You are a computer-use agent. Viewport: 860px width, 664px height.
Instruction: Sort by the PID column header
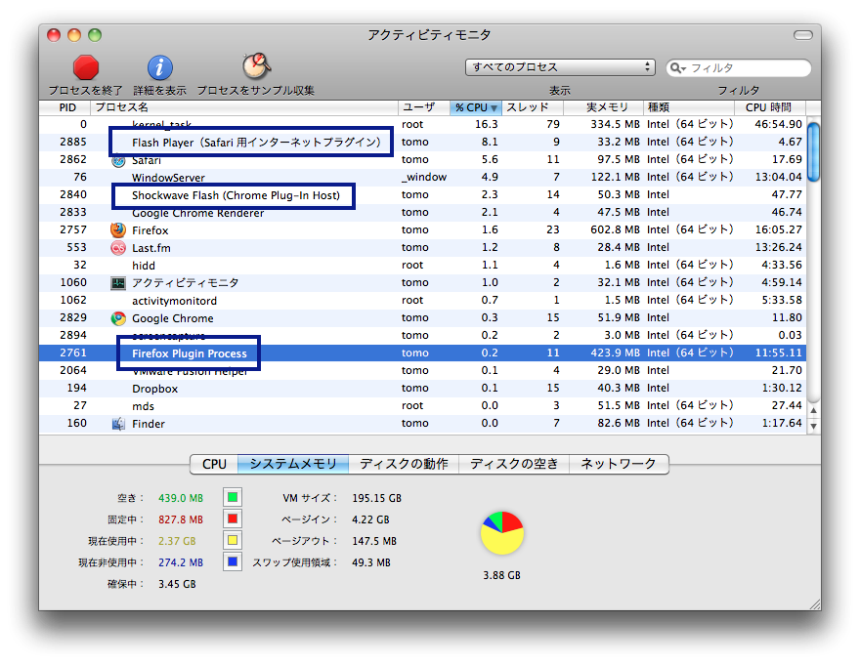(x=66, y=107)
